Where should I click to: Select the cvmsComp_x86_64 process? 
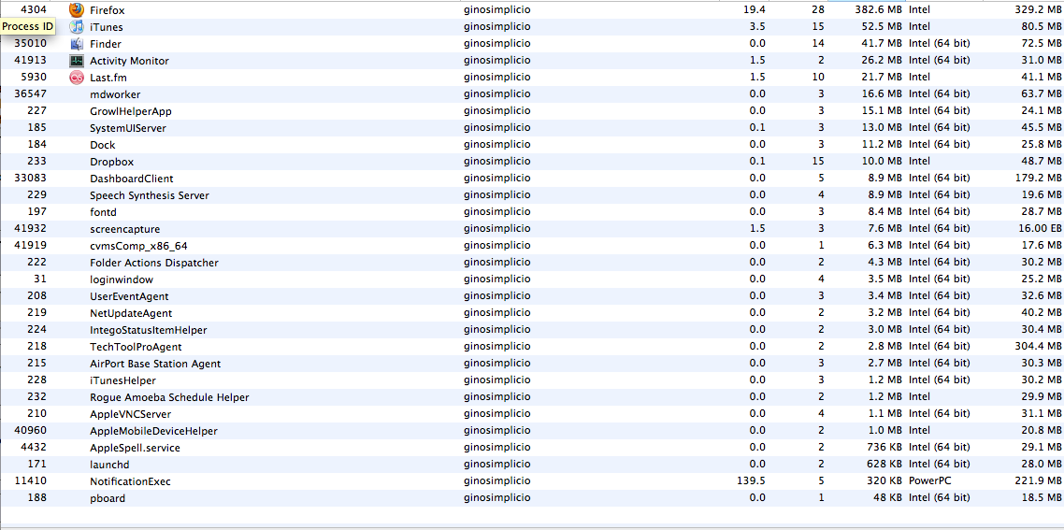pos(532,246)
